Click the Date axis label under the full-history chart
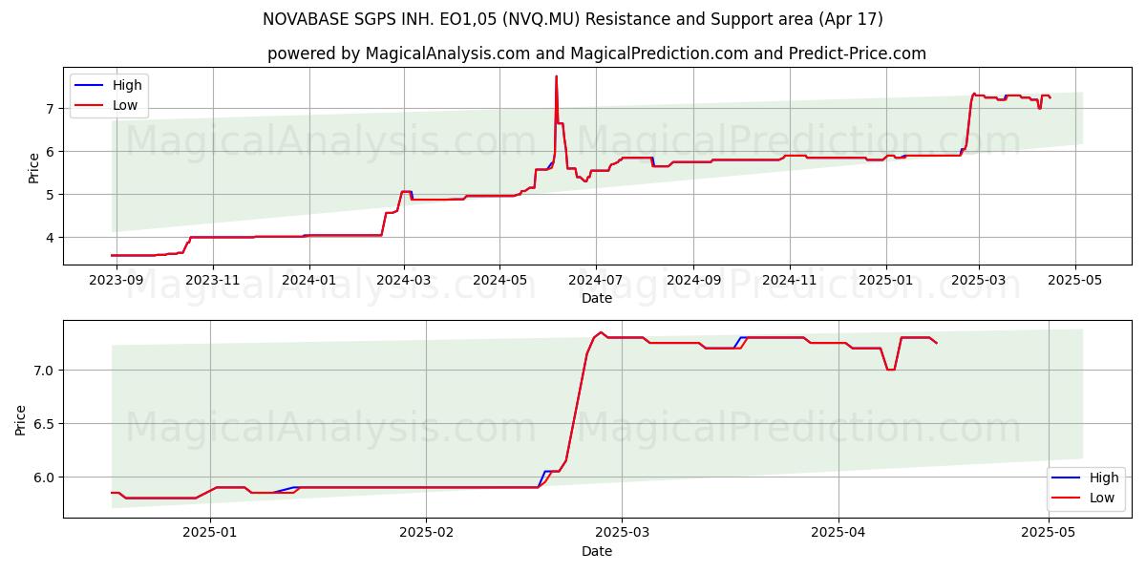This screenshot has width=1146, height=573. 597,299
